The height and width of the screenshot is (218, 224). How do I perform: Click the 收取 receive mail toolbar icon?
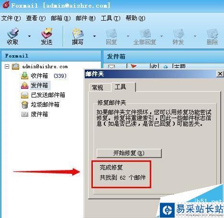(x=13, y=33)
